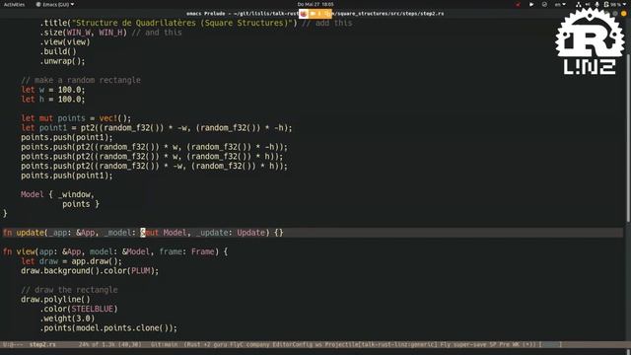The image size is (631, 355).
Task: Click 'Update' type in the update function signature
Action: 251,233
